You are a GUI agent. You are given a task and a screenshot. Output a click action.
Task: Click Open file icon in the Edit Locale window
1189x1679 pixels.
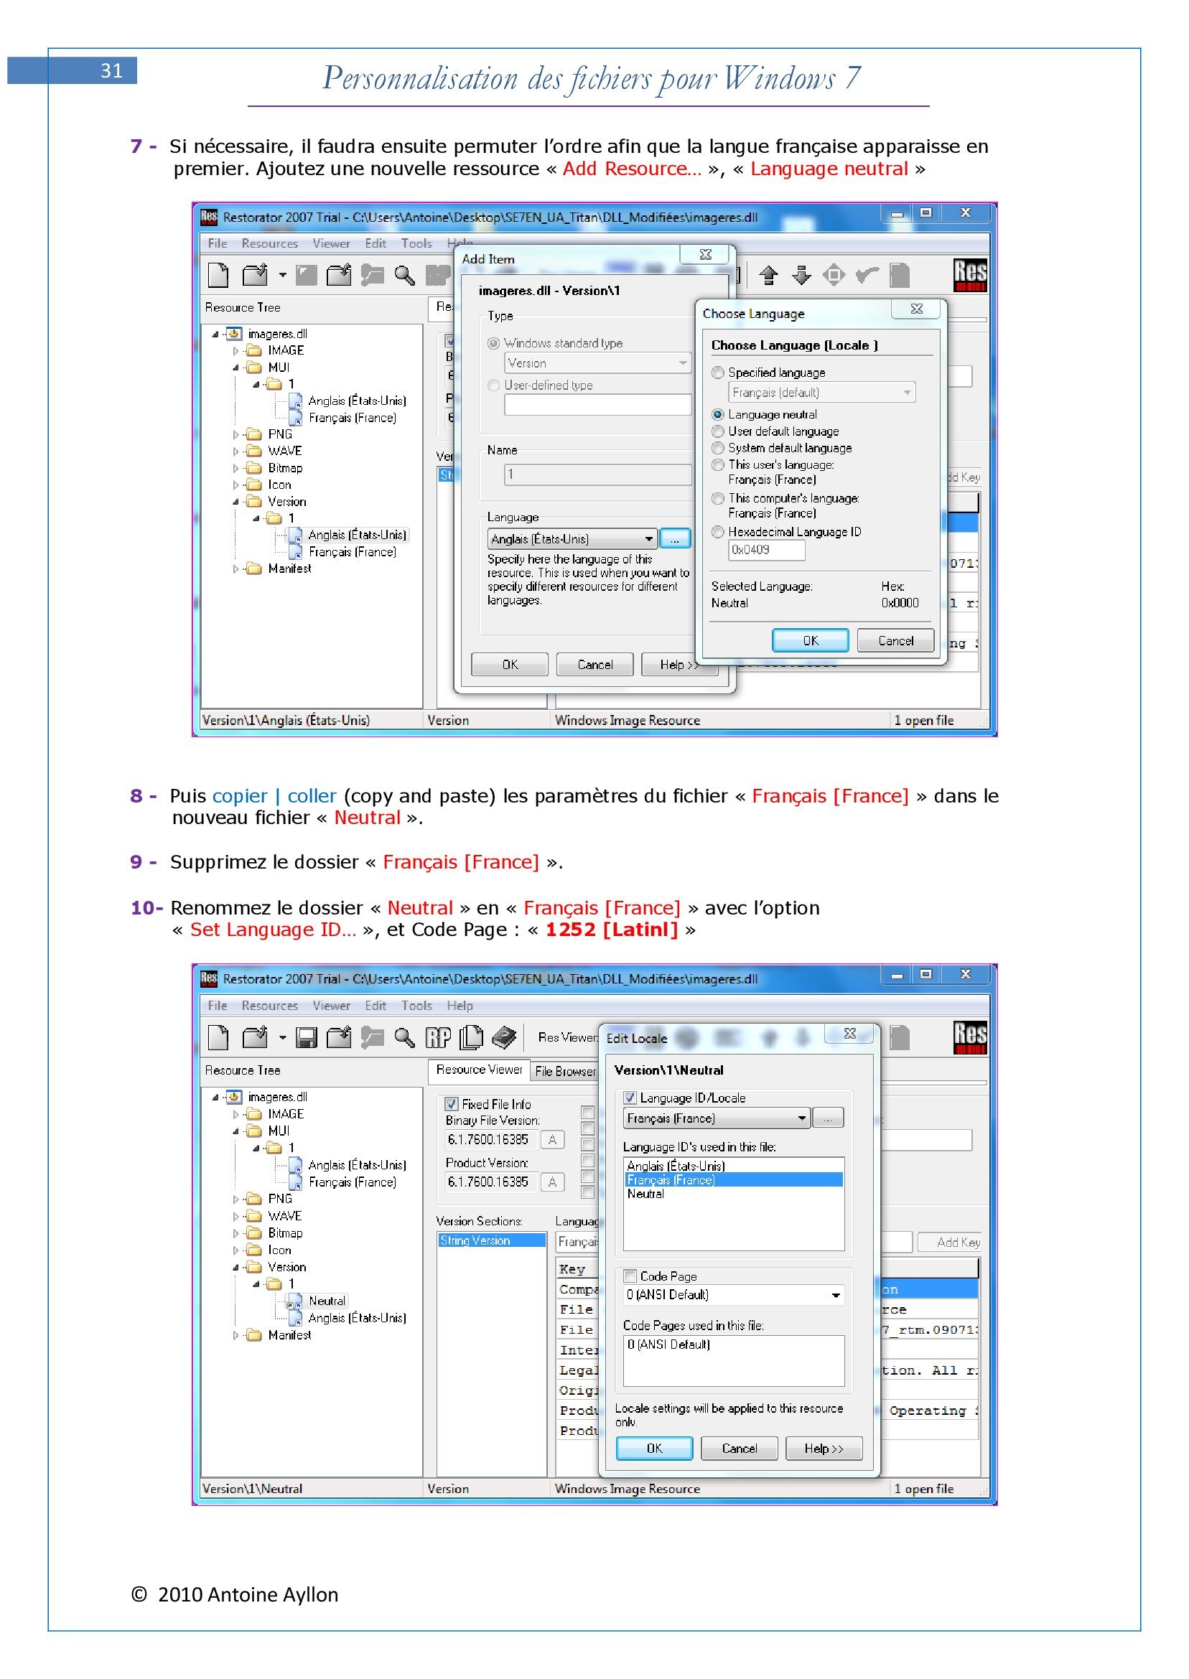254,1037
